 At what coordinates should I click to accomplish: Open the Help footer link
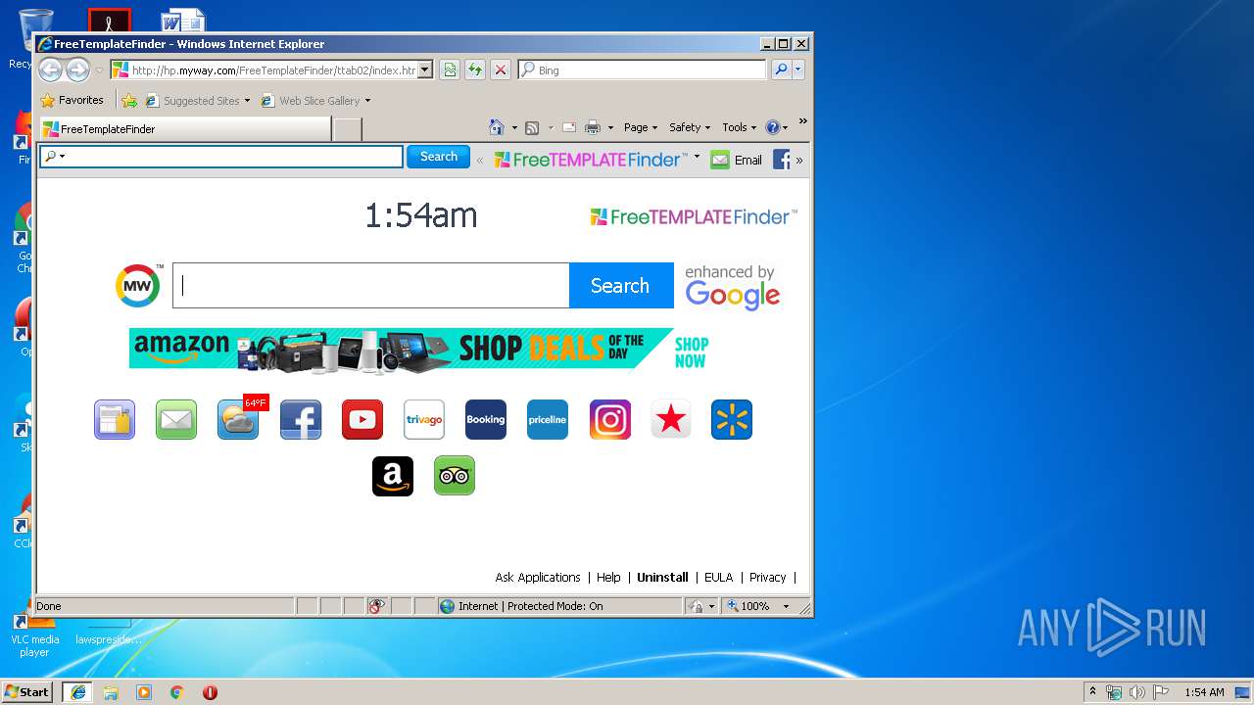click(608, 578)
